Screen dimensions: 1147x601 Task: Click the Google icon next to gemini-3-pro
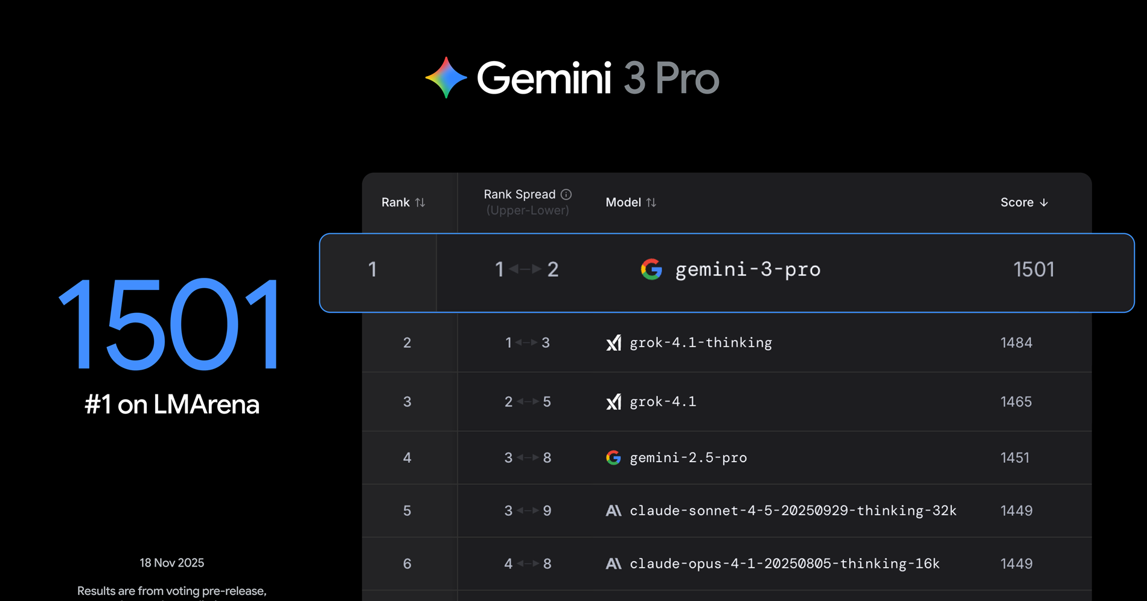pyautogui.click(x=652, y=270)
